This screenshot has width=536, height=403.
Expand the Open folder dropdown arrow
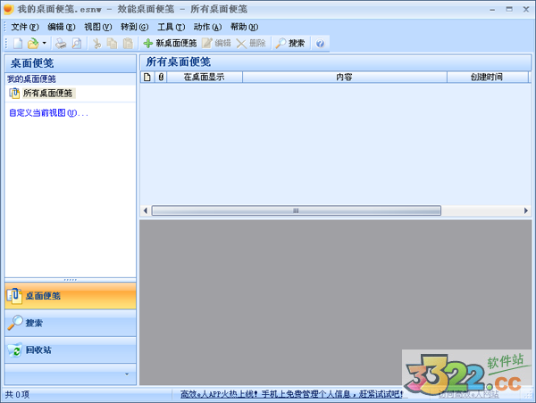coord(44,44)
